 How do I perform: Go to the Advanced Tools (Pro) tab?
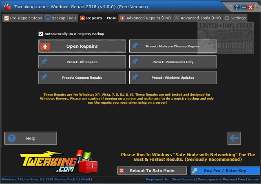[198, 18]
